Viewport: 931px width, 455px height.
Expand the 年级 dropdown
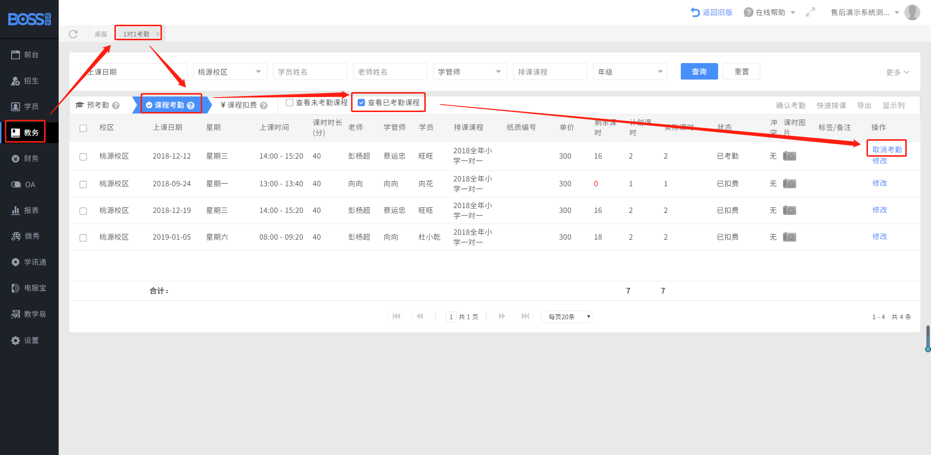[630, 72]
